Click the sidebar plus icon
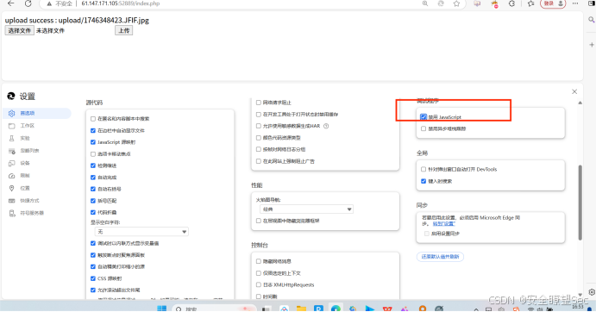The height and width of the screenshot is (312, 596). click(x=592, y=45)
